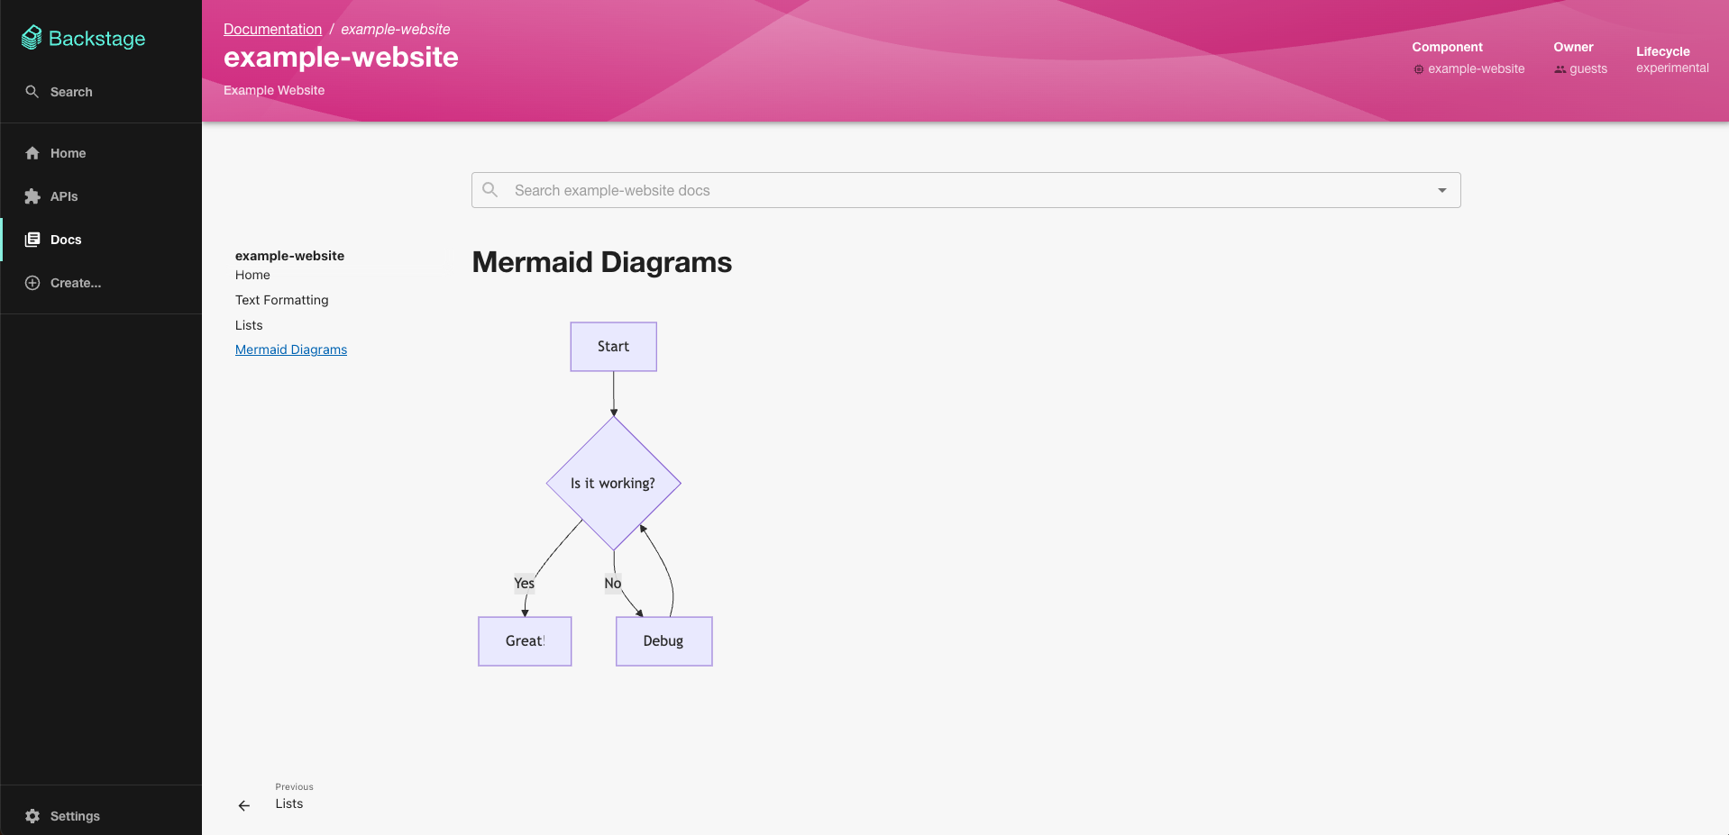The image size is (1729, 835).
Task: Open the Text Formatting docs page
Action: [x=281, y=300]
